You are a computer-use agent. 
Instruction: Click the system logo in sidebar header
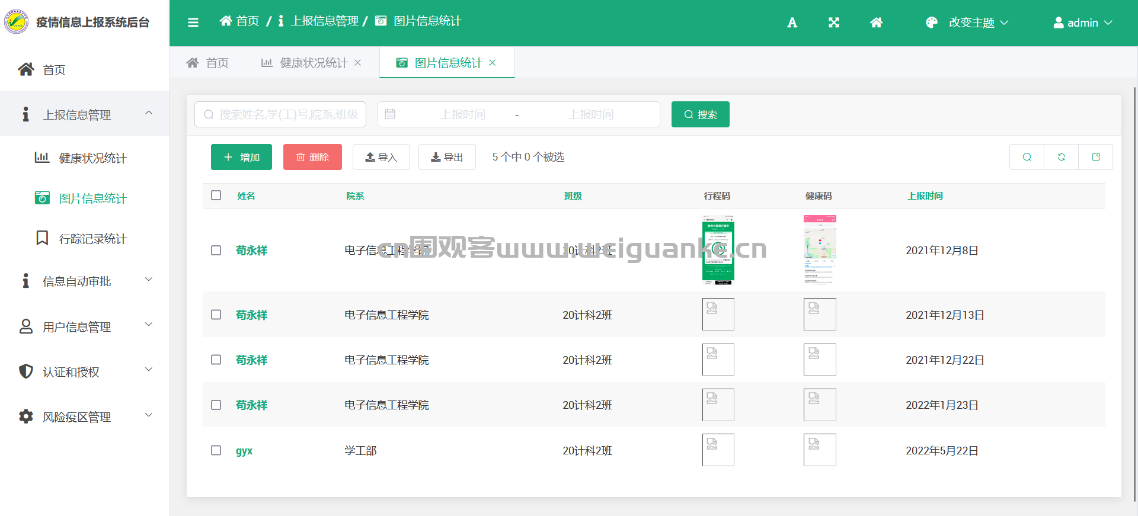[x=16, y=22]
